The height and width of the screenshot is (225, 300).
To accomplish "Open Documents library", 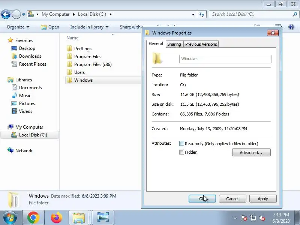I will (30, 88).
